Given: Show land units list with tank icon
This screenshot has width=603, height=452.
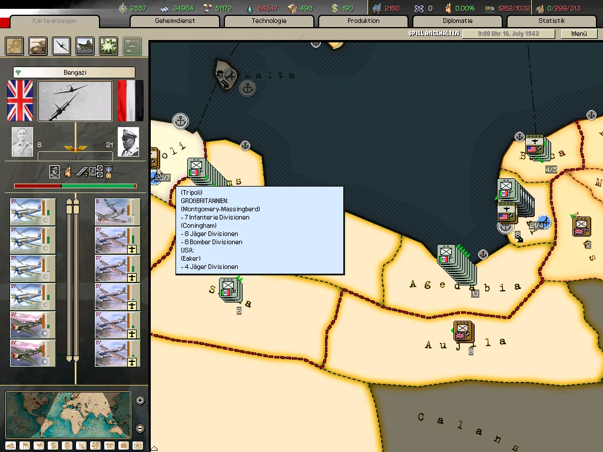Looking at the screenshot, I should [x=38, y=46].
